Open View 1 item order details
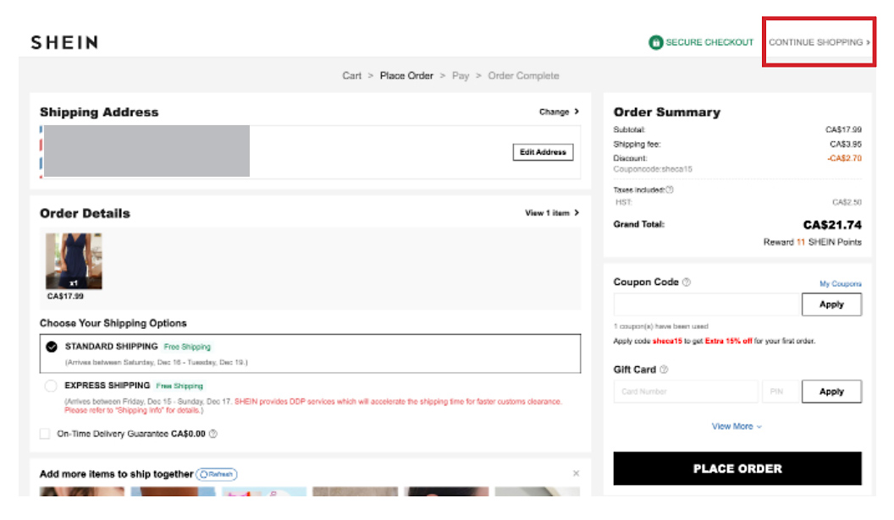The image size is (894, 520). (x=552, y=213)
